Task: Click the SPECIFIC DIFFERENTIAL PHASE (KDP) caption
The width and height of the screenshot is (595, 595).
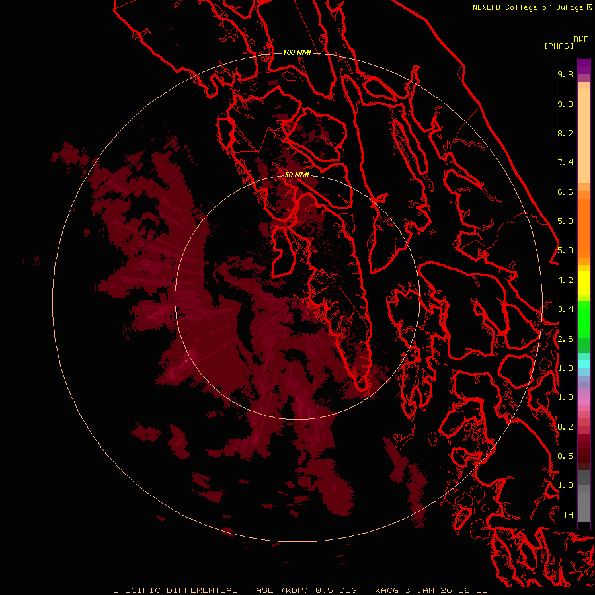Action: coord(211,590)
